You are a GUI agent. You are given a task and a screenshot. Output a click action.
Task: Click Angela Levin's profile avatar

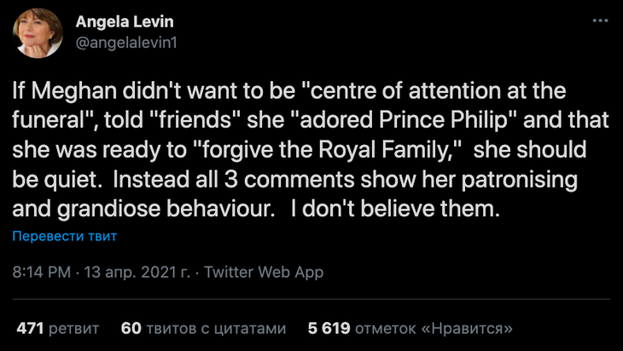[x=37, y=32]
